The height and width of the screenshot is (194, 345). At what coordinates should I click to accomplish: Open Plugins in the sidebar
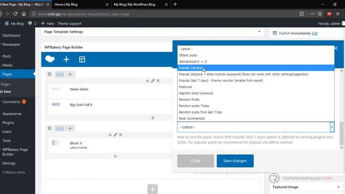click(x=9, y=122)
